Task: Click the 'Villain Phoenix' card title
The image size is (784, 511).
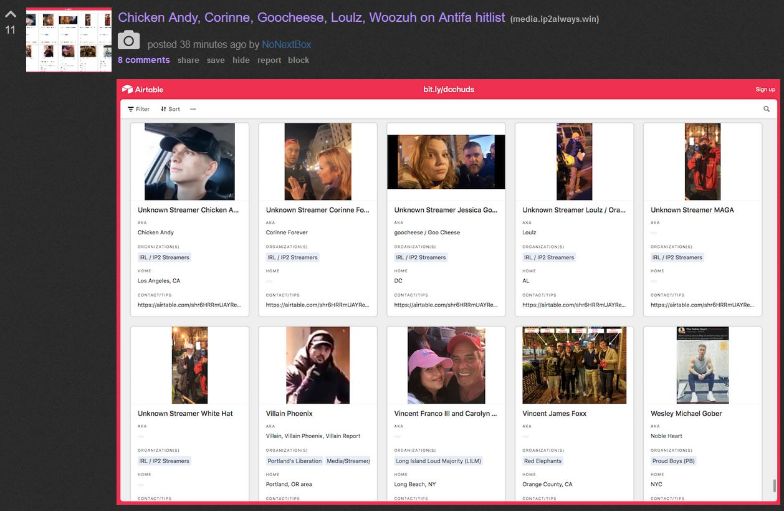Action: point(289,414)
